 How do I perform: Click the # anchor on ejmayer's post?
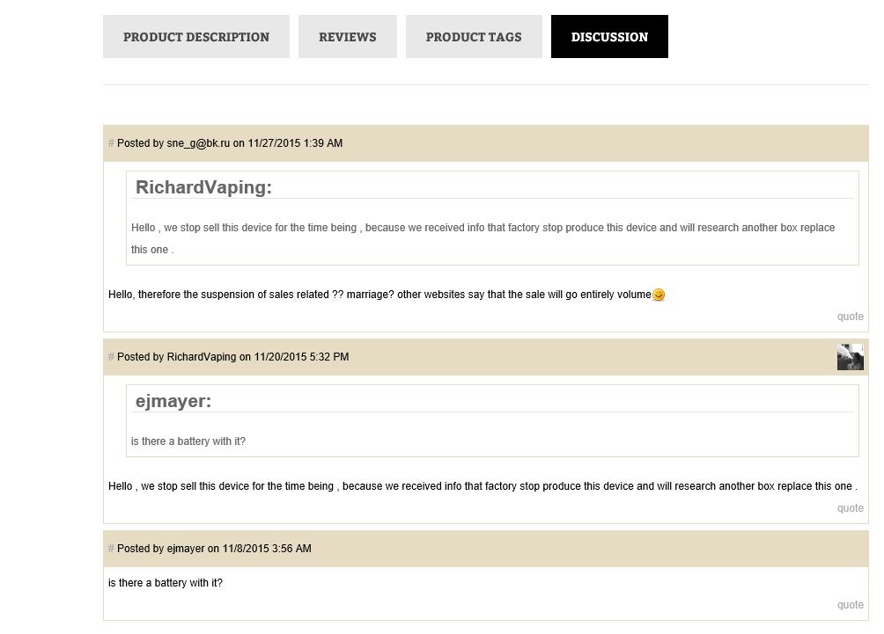point(111,549)
